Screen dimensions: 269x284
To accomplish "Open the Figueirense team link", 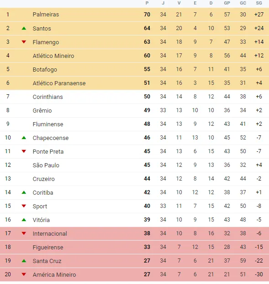I will [48, 247].
